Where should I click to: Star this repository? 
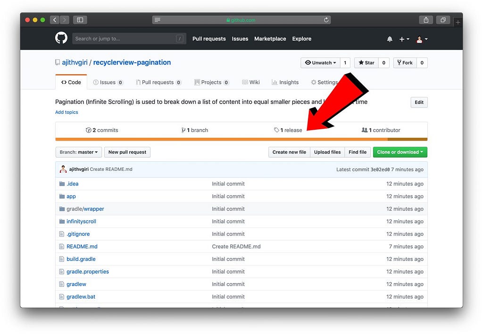(x=366, y=63)
